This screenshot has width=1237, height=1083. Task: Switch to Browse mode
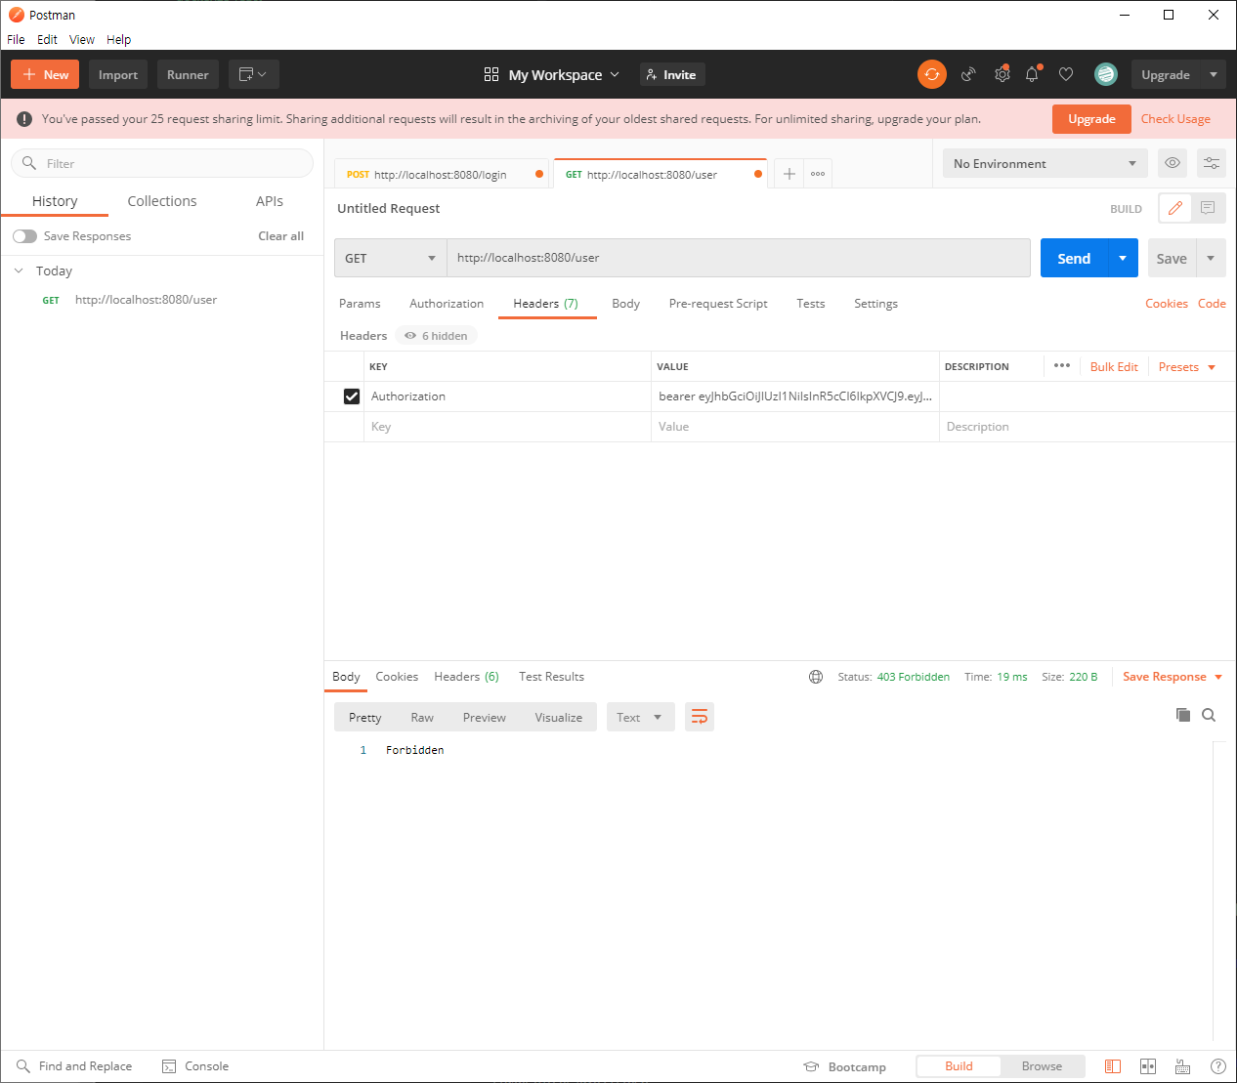pyautogui.click(x=1042, y=1066)
